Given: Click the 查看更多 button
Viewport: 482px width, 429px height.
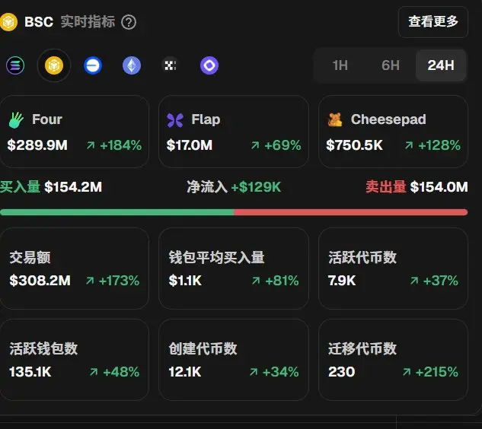Looking at the screenshot, I should (x=433, y=22).
